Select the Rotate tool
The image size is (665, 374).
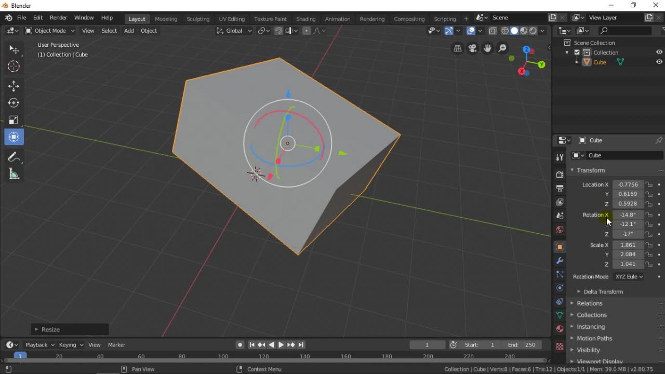[14, 103]
